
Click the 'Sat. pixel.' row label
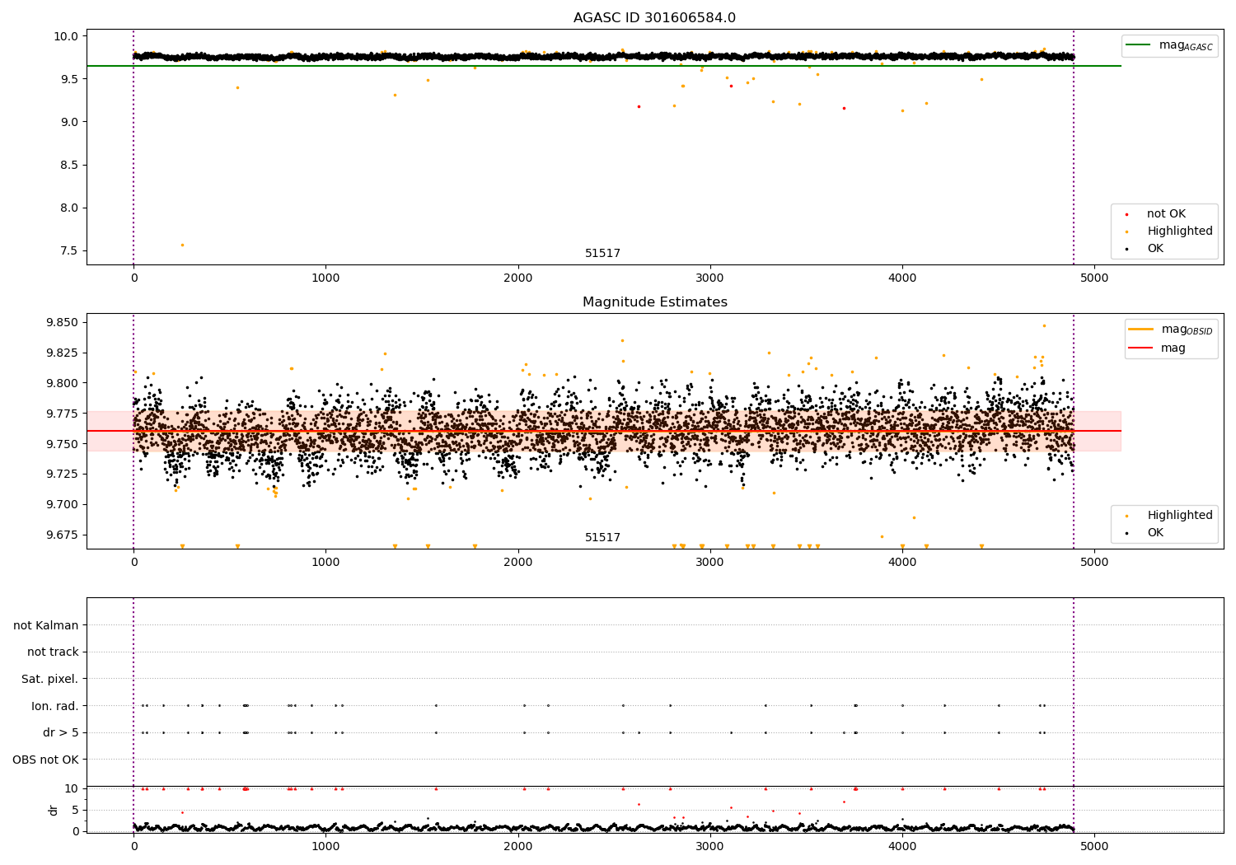[x=50, y=679]
